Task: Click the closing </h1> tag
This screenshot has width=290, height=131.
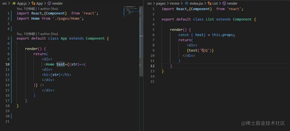Action: pyautogui.click(x=66, y=75)
